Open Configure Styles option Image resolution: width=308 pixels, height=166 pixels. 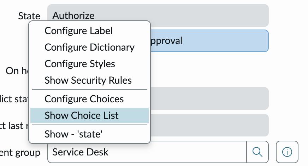(x=80, y=64)
